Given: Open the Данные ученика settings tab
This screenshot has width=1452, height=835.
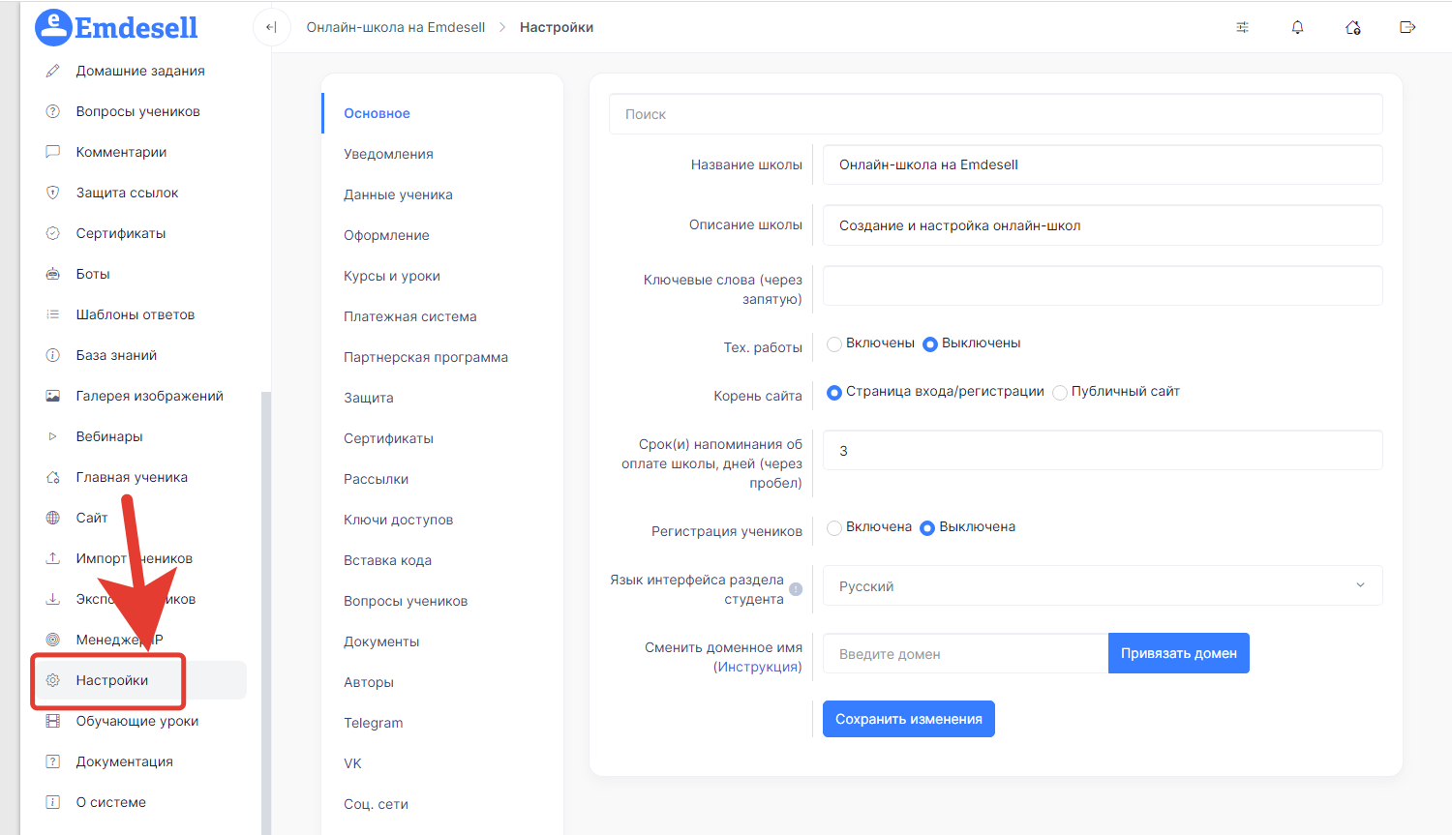Looking at the screenshot, I should click(x=398, y=194).
